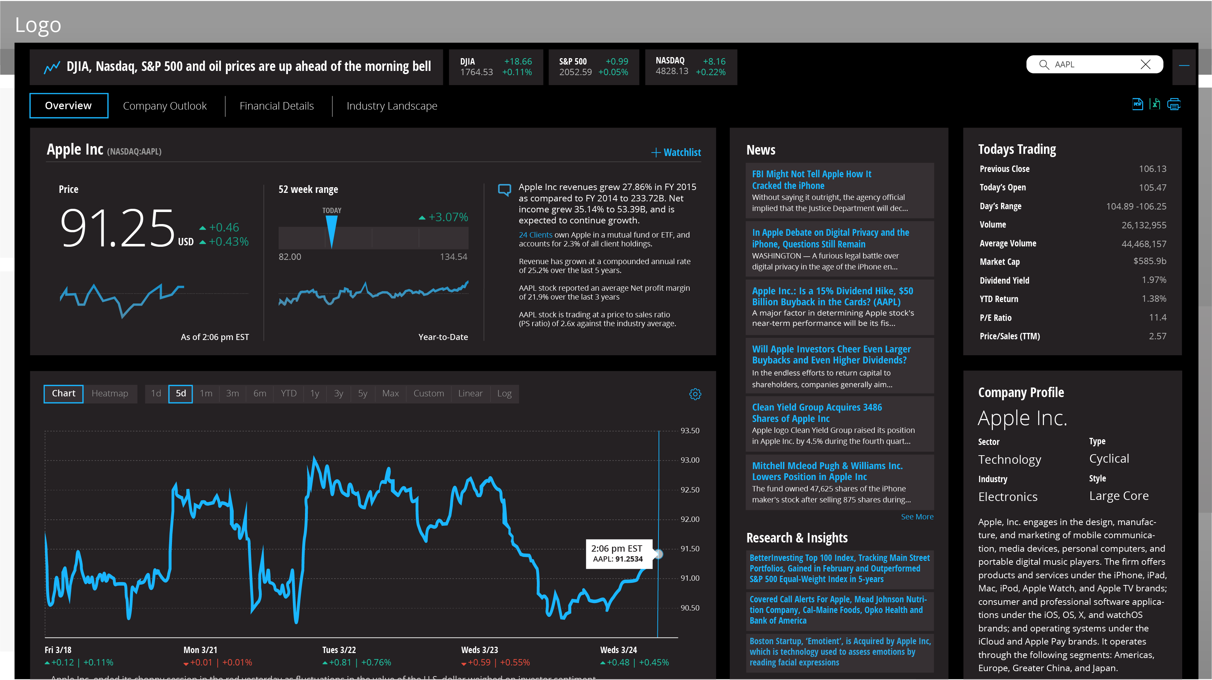Viewport: 1212px width, 680px height.
Task: Click the Tues 3/22 day summary
Action: pyautogui.click(x=356, y=657)
